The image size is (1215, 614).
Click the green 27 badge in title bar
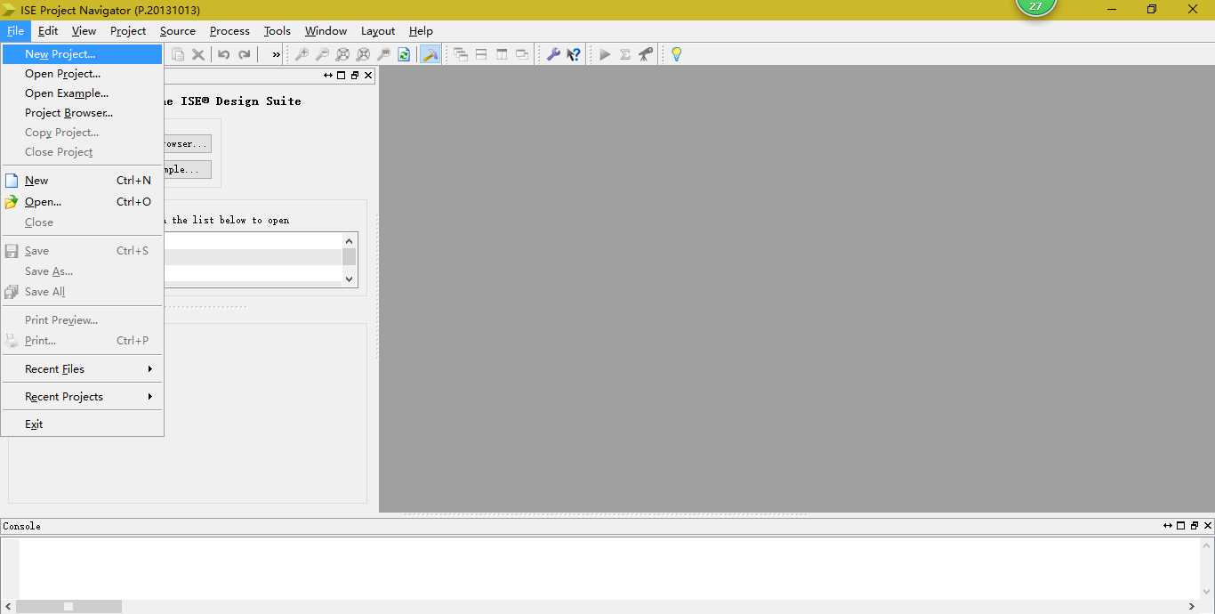point(1035,6)
